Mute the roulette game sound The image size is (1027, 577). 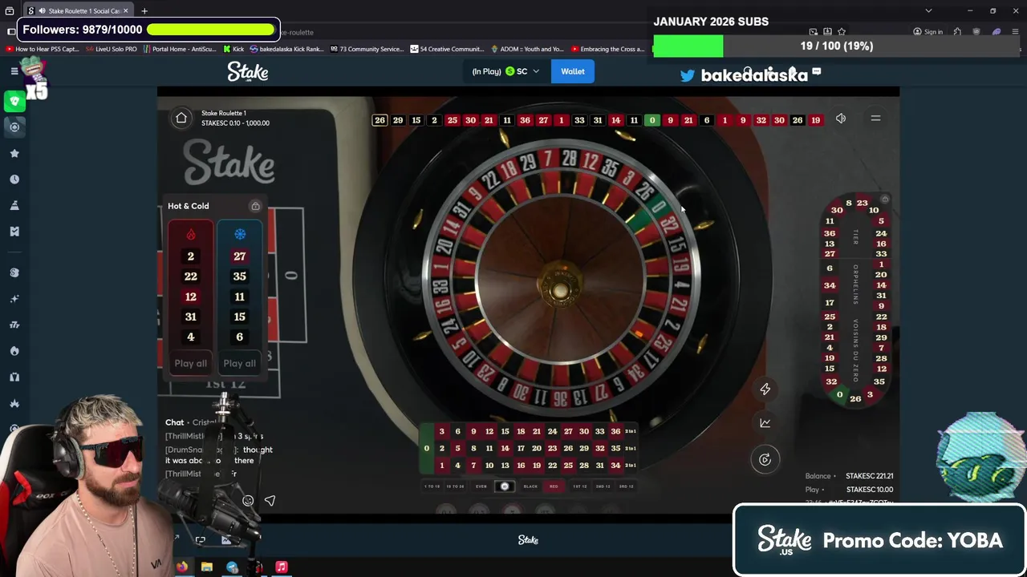tap(841, 119)
